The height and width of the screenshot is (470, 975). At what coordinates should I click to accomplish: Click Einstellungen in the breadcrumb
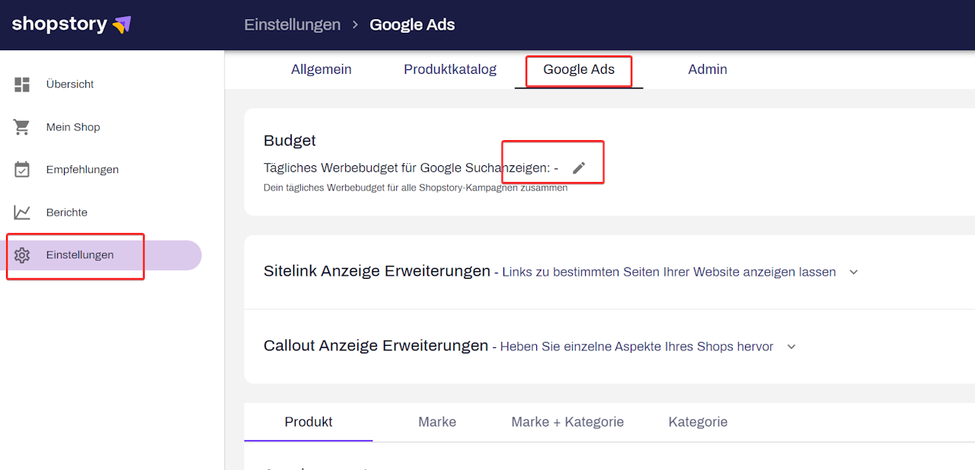coord(292,24)
